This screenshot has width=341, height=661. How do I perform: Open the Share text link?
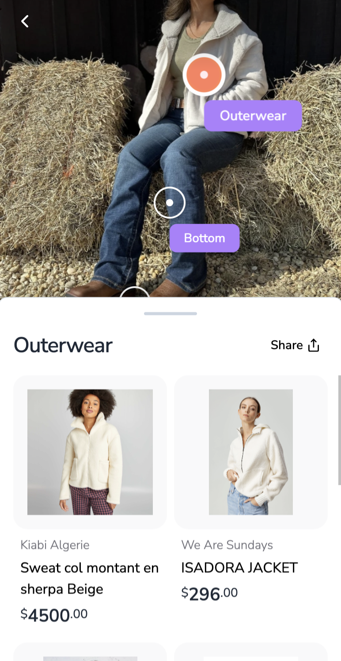coord(287,345)
